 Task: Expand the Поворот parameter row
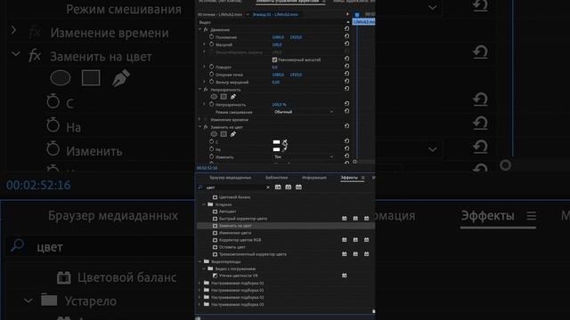pyautogui.click(x=204, y=67)
